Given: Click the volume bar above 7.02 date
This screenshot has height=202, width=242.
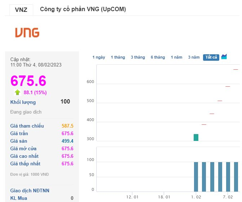Looking at the screenshot, I should 228,176.
